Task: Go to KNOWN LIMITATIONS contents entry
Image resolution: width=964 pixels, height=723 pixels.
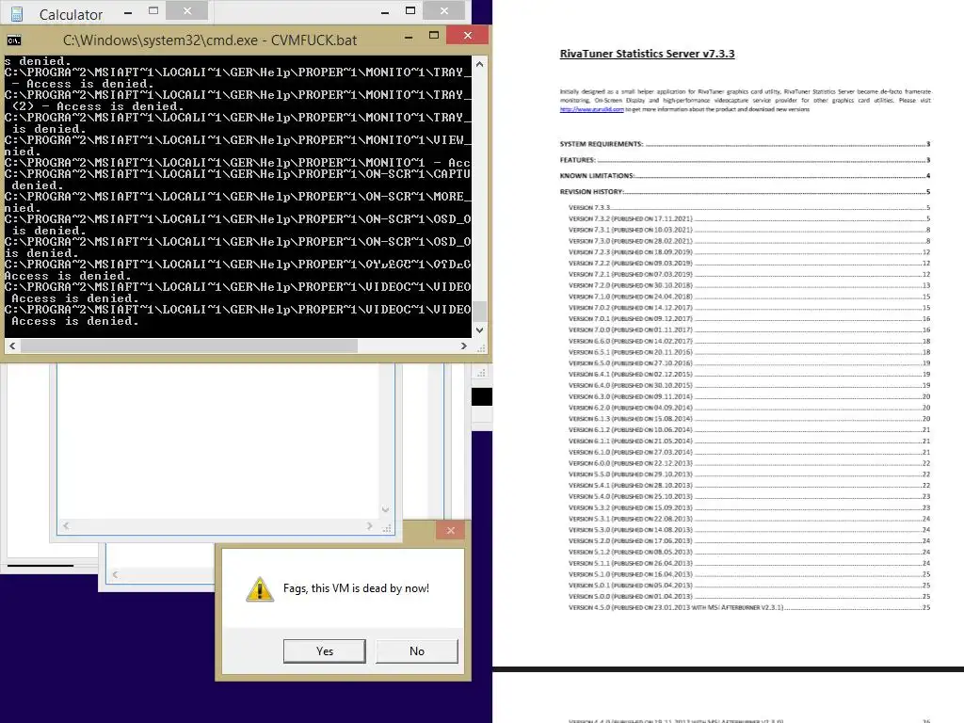Action: click(745, 176)
